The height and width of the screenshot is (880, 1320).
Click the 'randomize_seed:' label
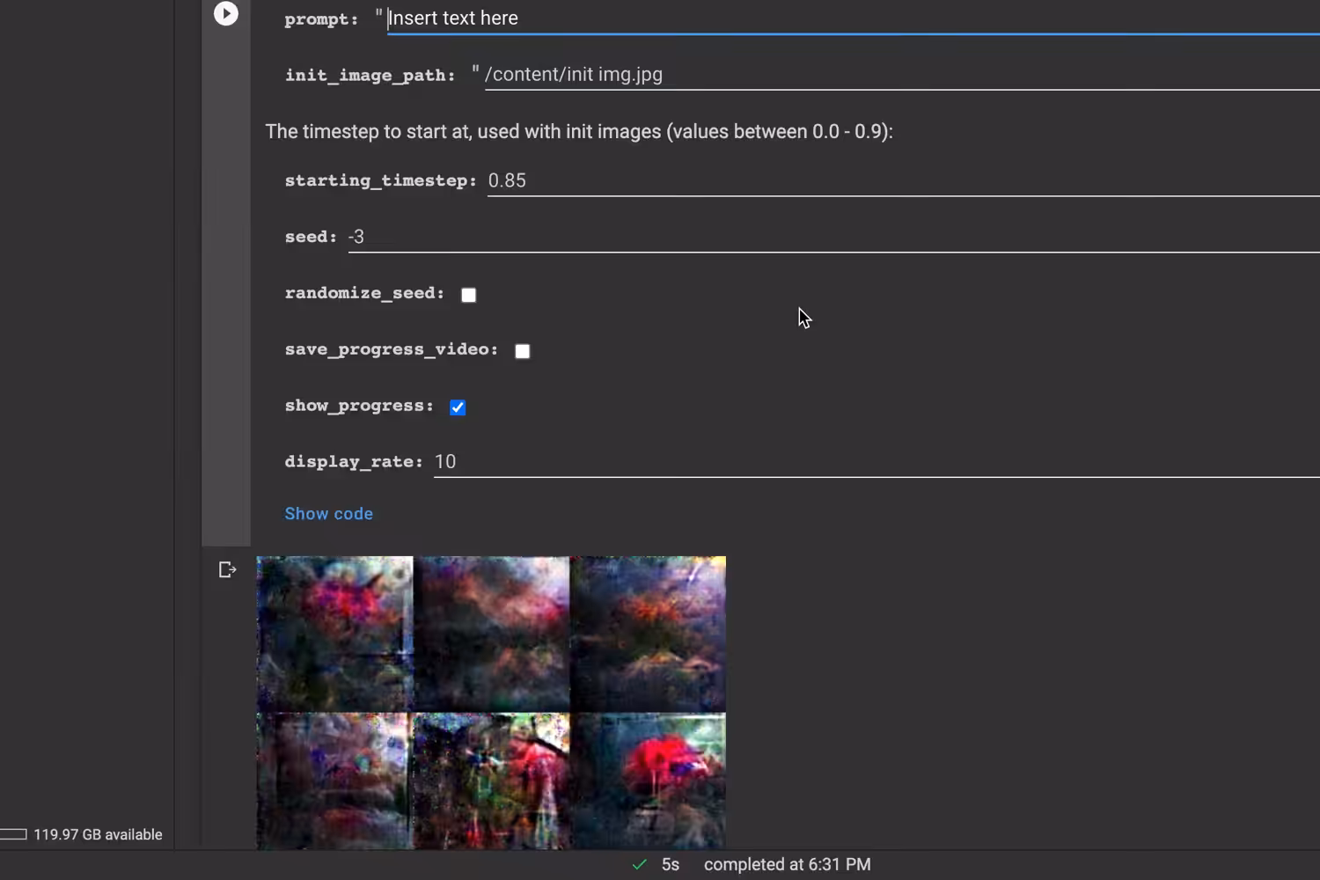364,293
